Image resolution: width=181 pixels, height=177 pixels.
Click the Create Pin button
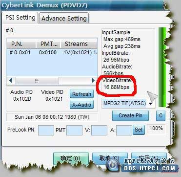pyautogui.click(x=130, y=115)
